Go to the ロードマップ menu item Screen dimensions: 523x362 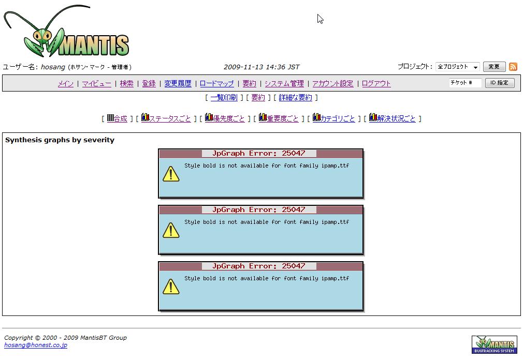[x=216, y=83]
